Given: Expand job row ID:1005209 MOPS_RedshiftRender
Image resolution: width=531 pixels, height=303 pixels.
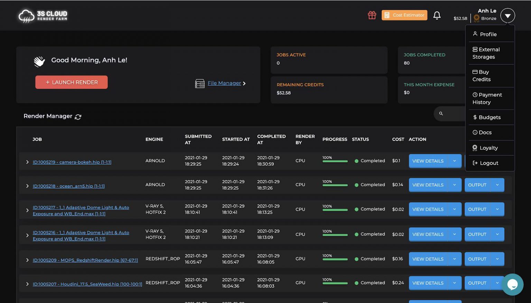Looking at the screenshot, I should 27,260.
